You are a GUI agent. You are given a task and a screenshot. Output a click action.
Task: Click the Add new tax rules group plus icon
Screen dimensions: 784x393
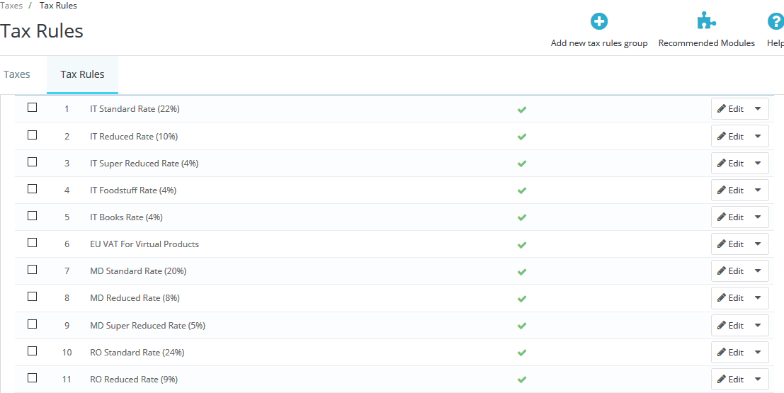point(599,22)
